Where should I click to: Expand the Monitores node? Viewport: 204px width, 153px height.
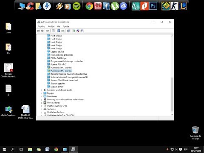(x=42, y=96)
